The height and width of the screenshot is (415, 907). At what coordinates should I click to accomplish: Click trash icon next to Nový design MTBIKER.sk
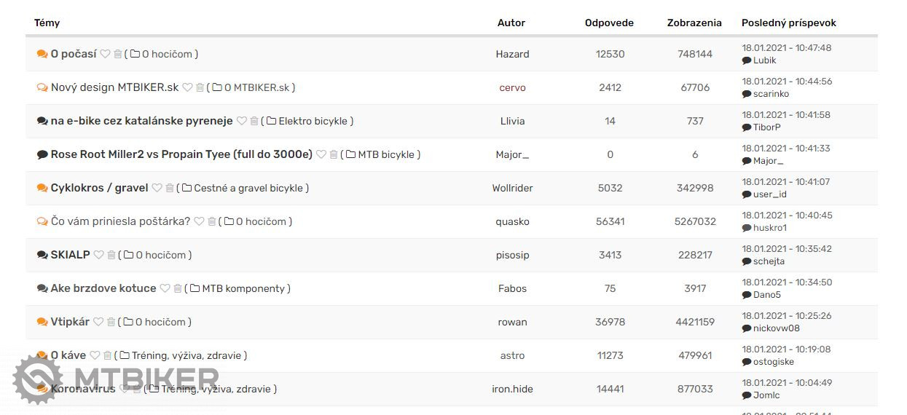pyautogui.click(x=200, y=87)
